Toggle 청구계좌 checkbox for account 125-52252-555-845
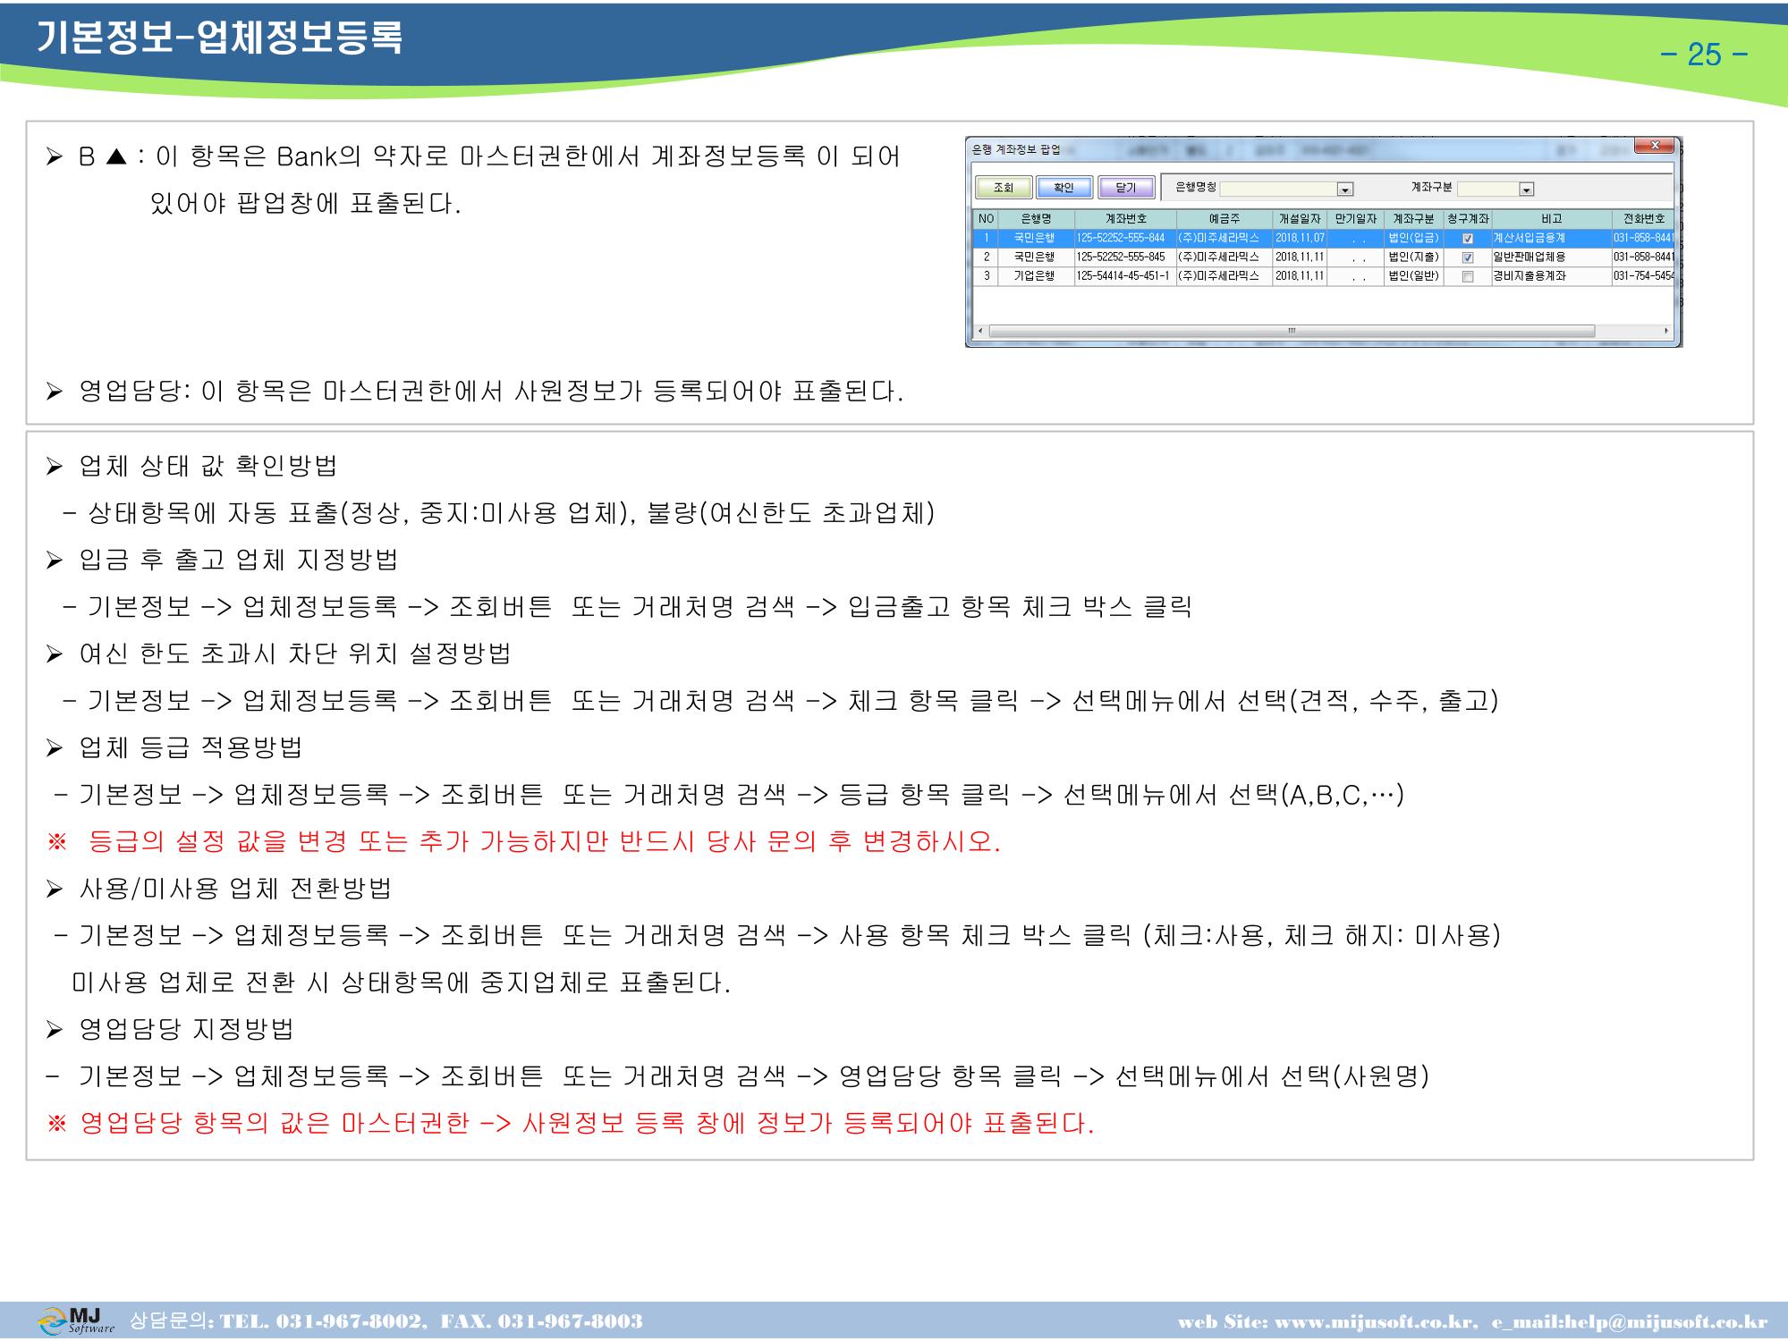This screenshot has width=1788, height=1341. 1468,257
